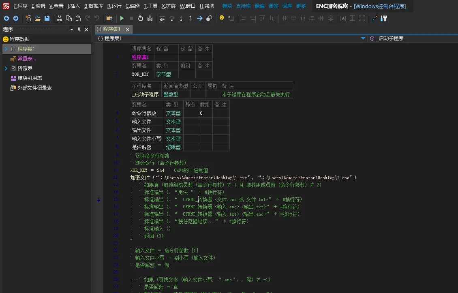Open the T.工具 menu
Viewport: 458px width, 293px height.
150,6
